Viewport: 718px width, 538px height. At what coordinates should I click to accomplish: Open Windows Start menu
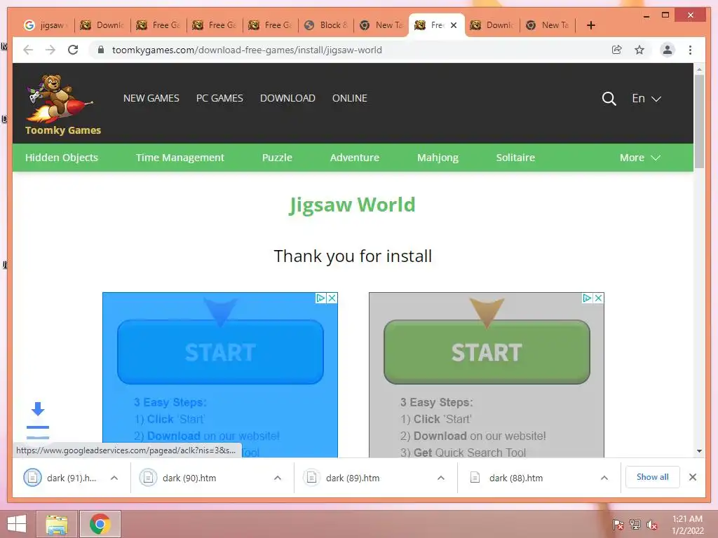[x=17, y=524]
